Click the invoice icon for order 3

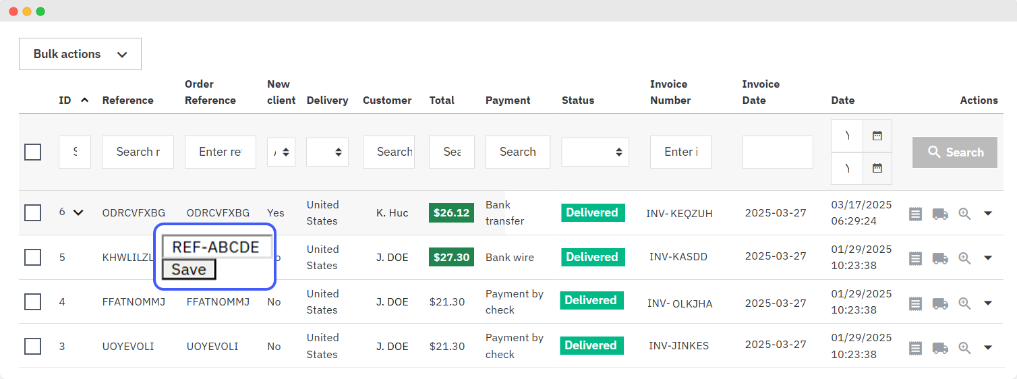pos(915,348)
